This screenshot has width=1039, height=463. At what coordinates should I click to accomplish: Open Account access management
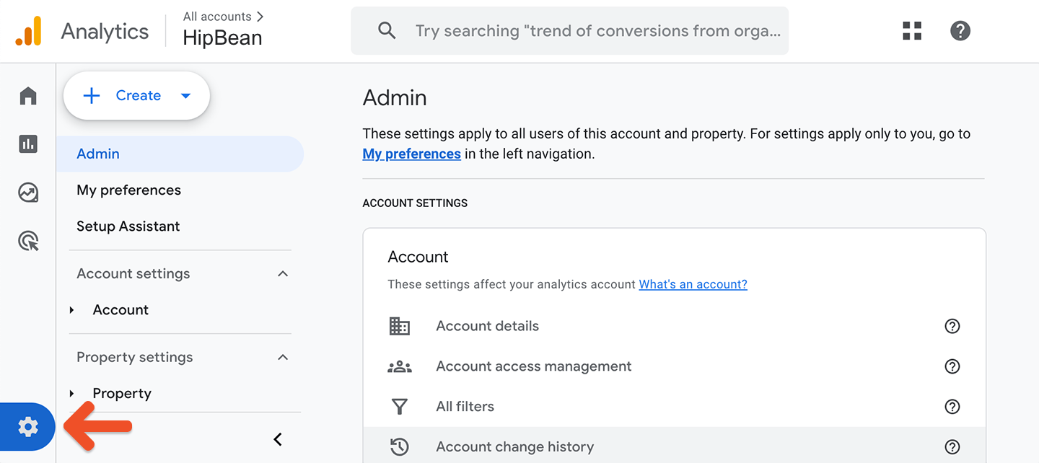(x=533, y=366)
